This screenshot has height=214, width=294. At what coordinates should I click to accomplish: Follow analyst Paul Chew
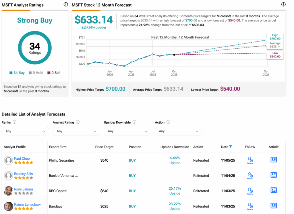250,160
